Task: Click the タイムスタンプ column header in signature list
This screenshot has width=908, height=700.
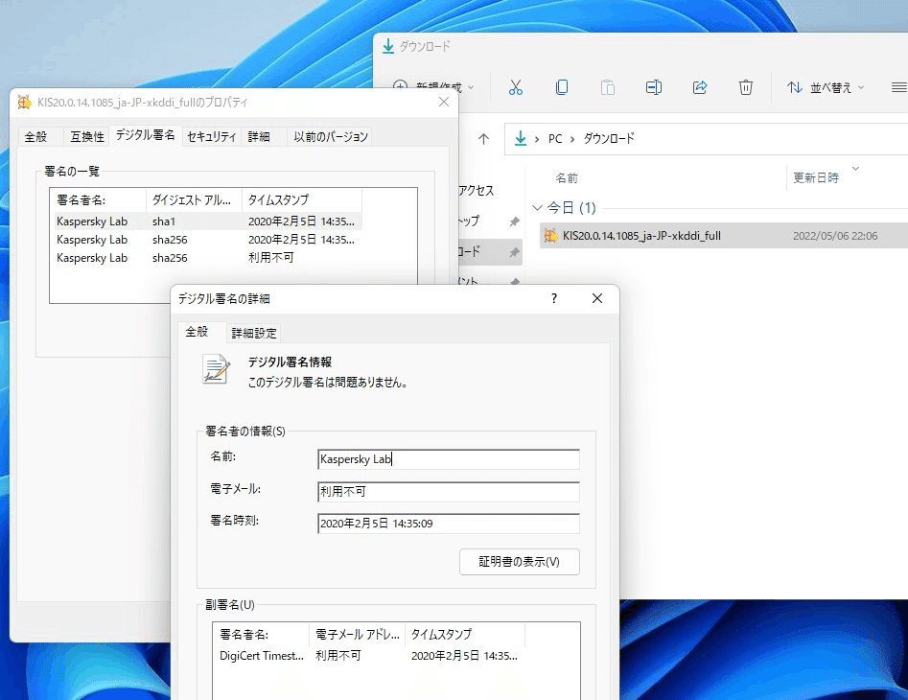Action: (x=302, y=200)
